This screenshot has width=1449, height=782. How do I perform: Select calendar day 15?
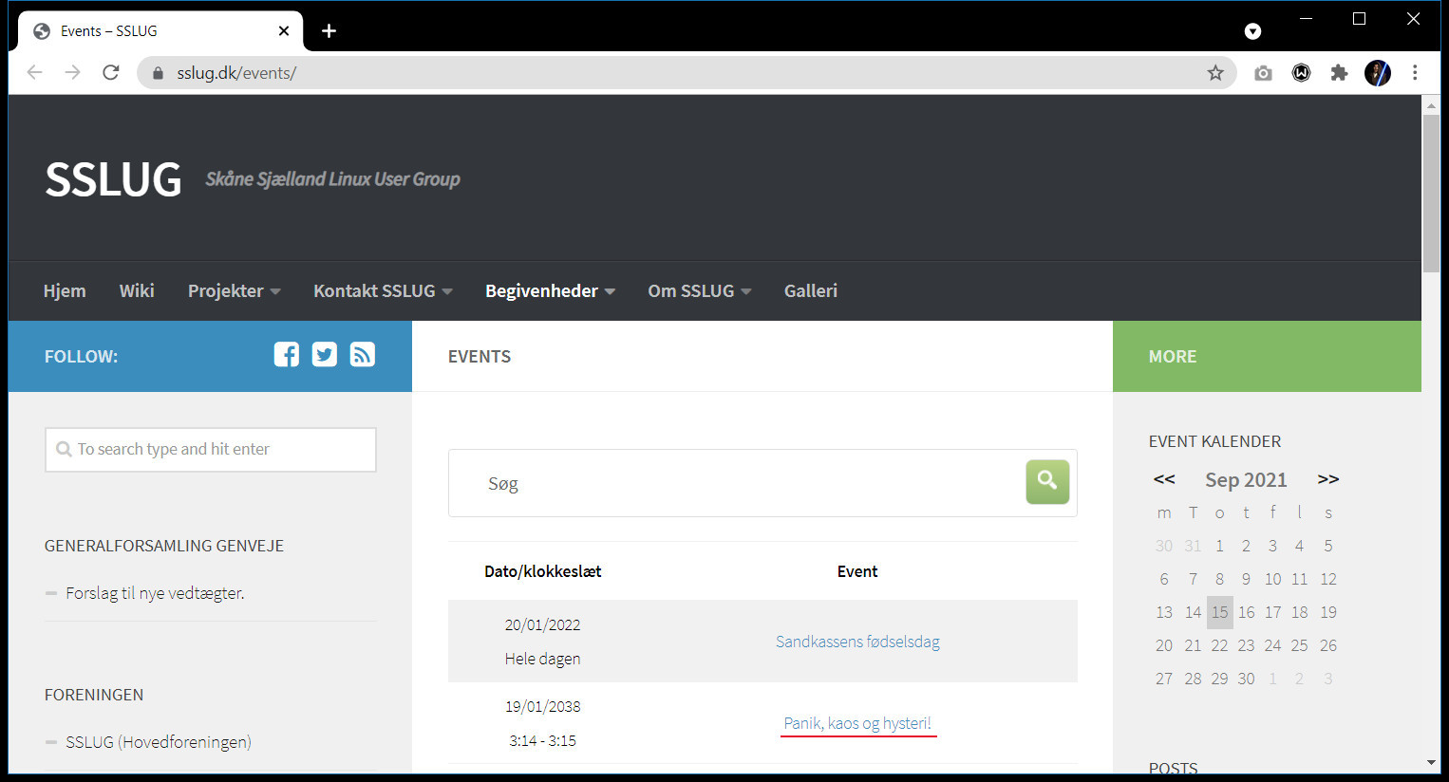(1220, 612)
